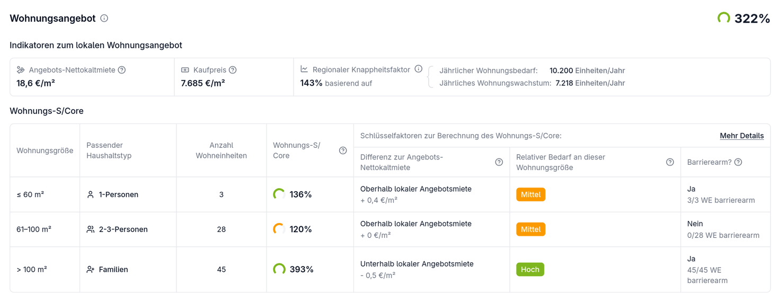780x302 pixels.
Task: Click unit count 3 cell
Action: 221,194
